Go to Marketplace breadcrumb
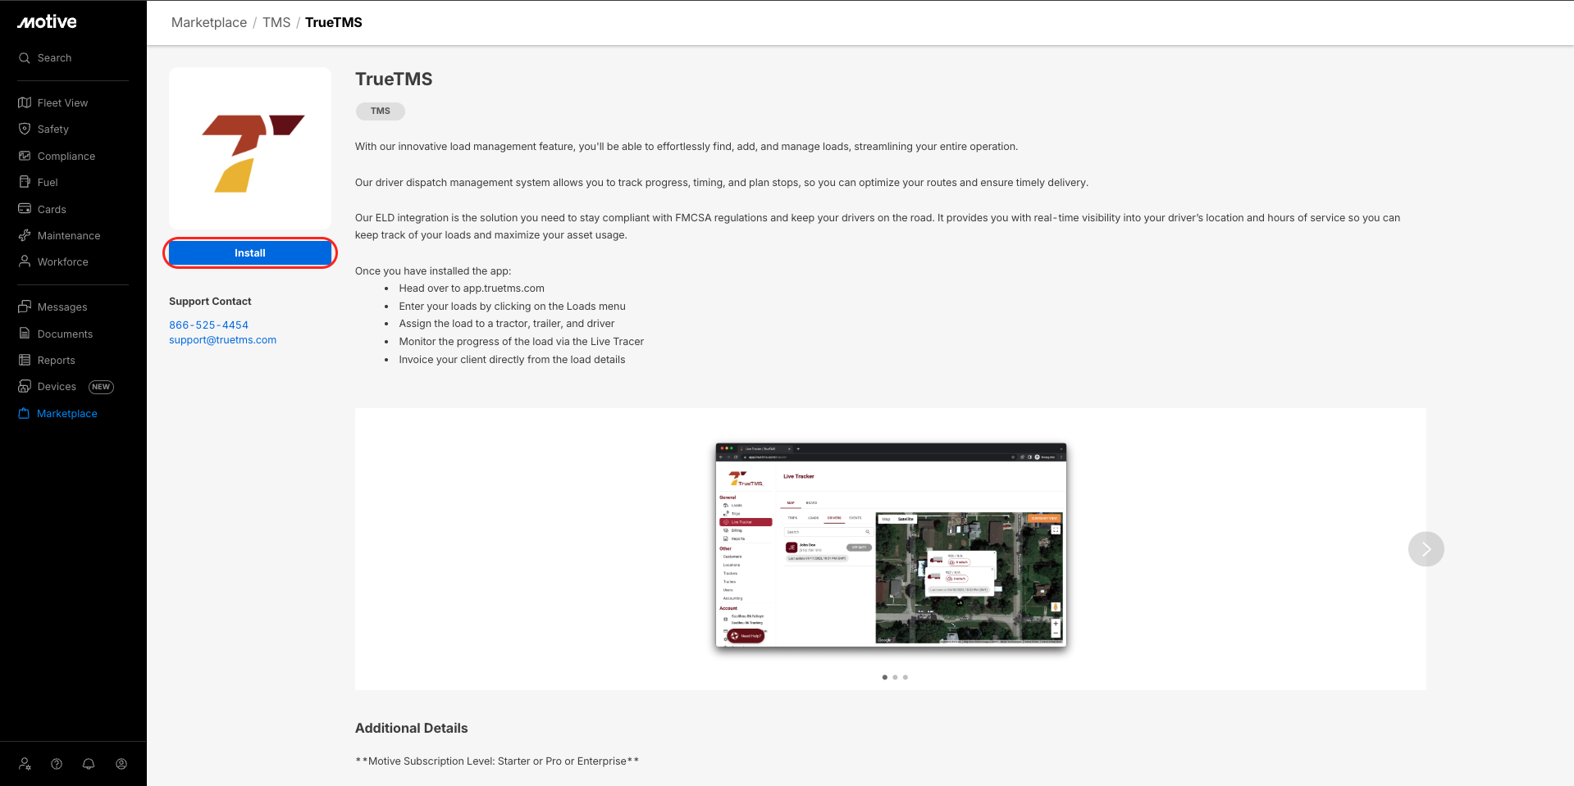 tap(209, 23)
